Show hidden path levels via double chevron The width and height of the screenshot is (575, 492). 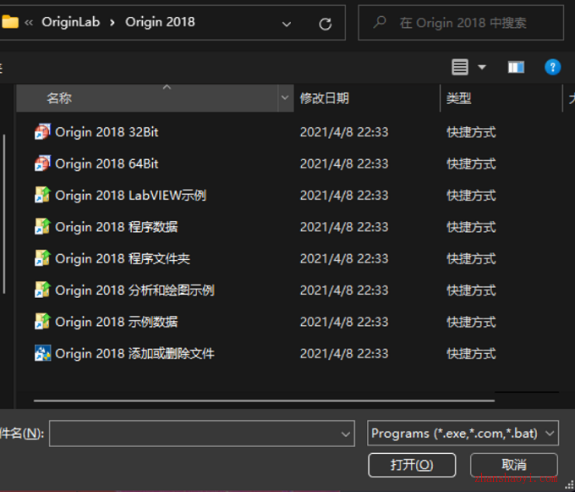tap(29, 22)
